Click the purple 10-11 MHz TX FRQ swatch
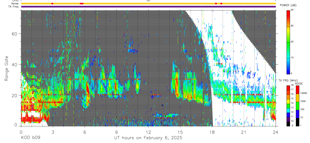The image size is (310, 143). point(288,120)
